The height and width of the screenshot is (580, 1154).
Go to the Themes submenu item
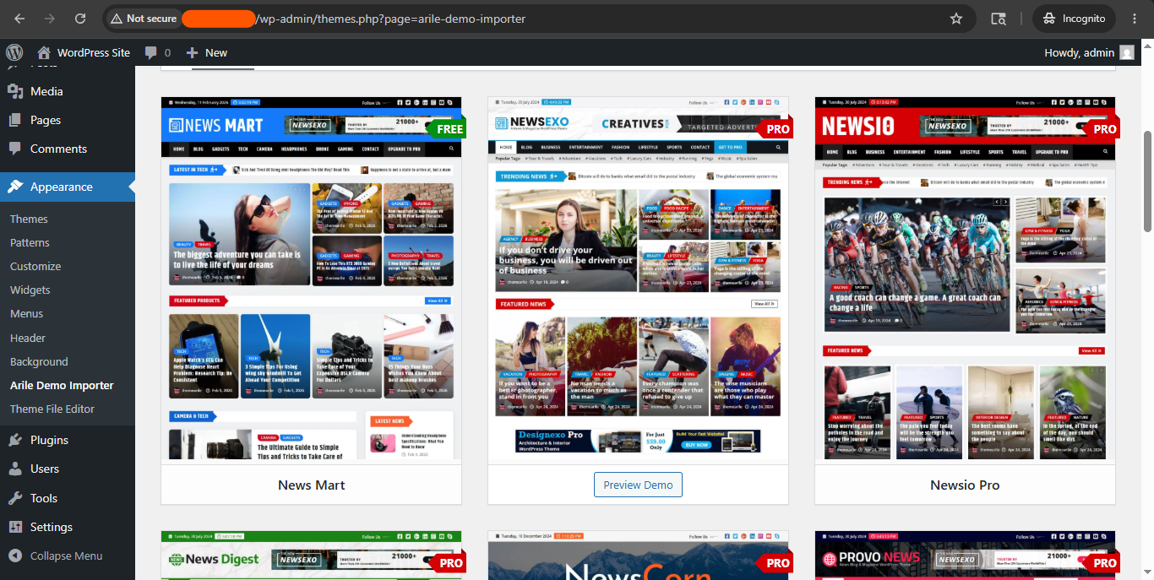click(x=29, y=219)
